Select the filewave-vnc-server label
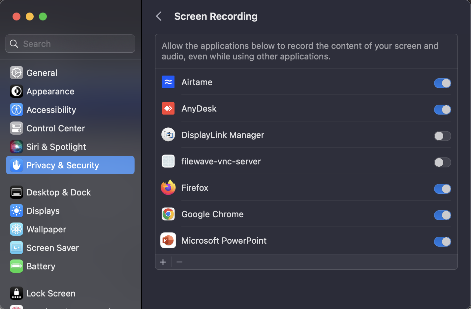This screenshot has height=309, width=471. 221,161
